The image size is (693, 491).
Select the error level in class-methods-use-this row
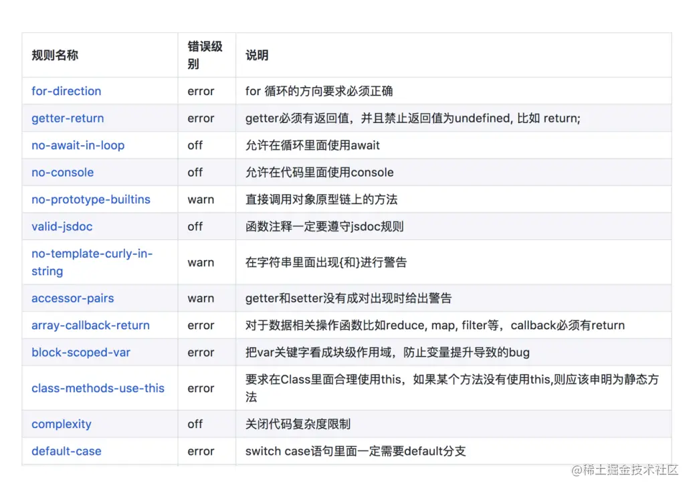click(201, 388)
